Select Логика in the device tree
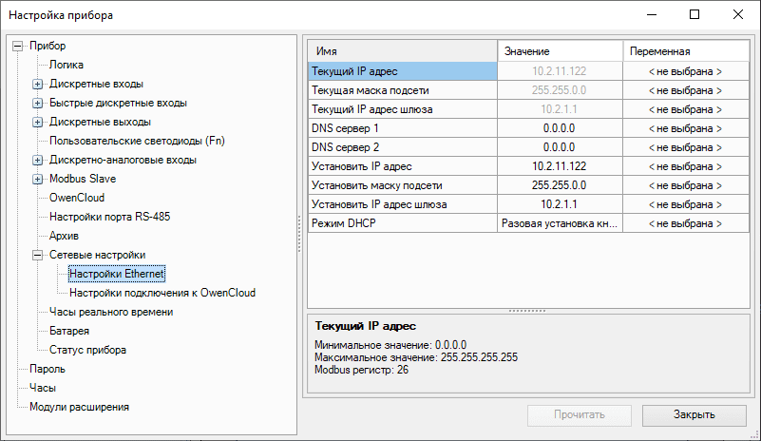This screenshot has width=761, height=441. tap(66, 65)
